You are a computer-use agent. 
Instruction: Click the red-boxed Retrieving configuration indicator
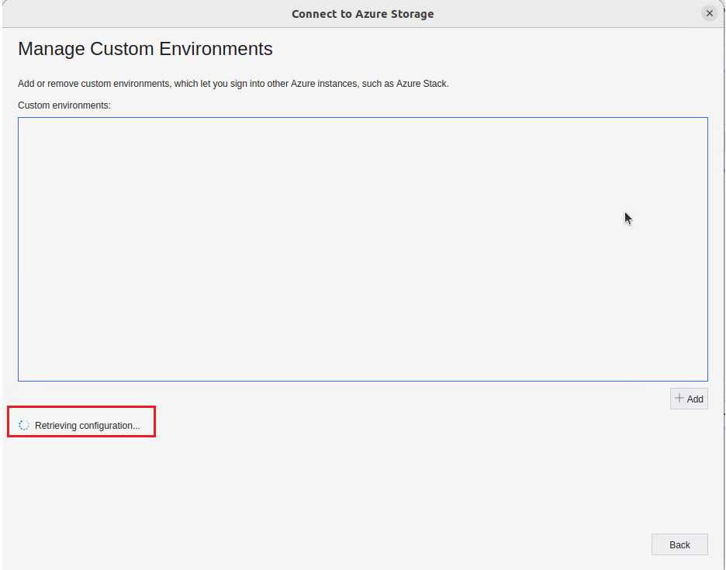pyautogui.click(x=81, y=421)
